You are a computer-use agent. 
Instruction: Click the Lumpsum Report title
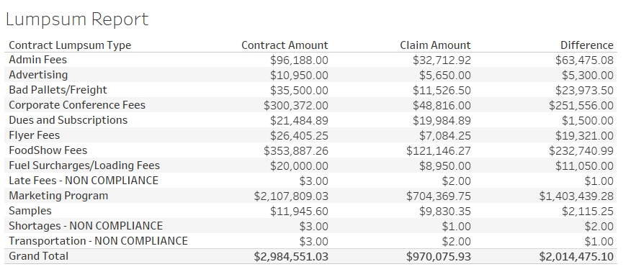tap(77, 19)
